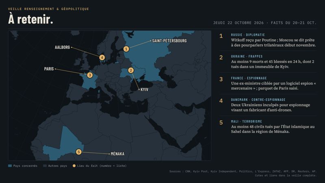This screenshot has height=183, width=325.
Task: Click list number 2 beside Ukraine
Action: pyautogui.click(x=221, y=57)
